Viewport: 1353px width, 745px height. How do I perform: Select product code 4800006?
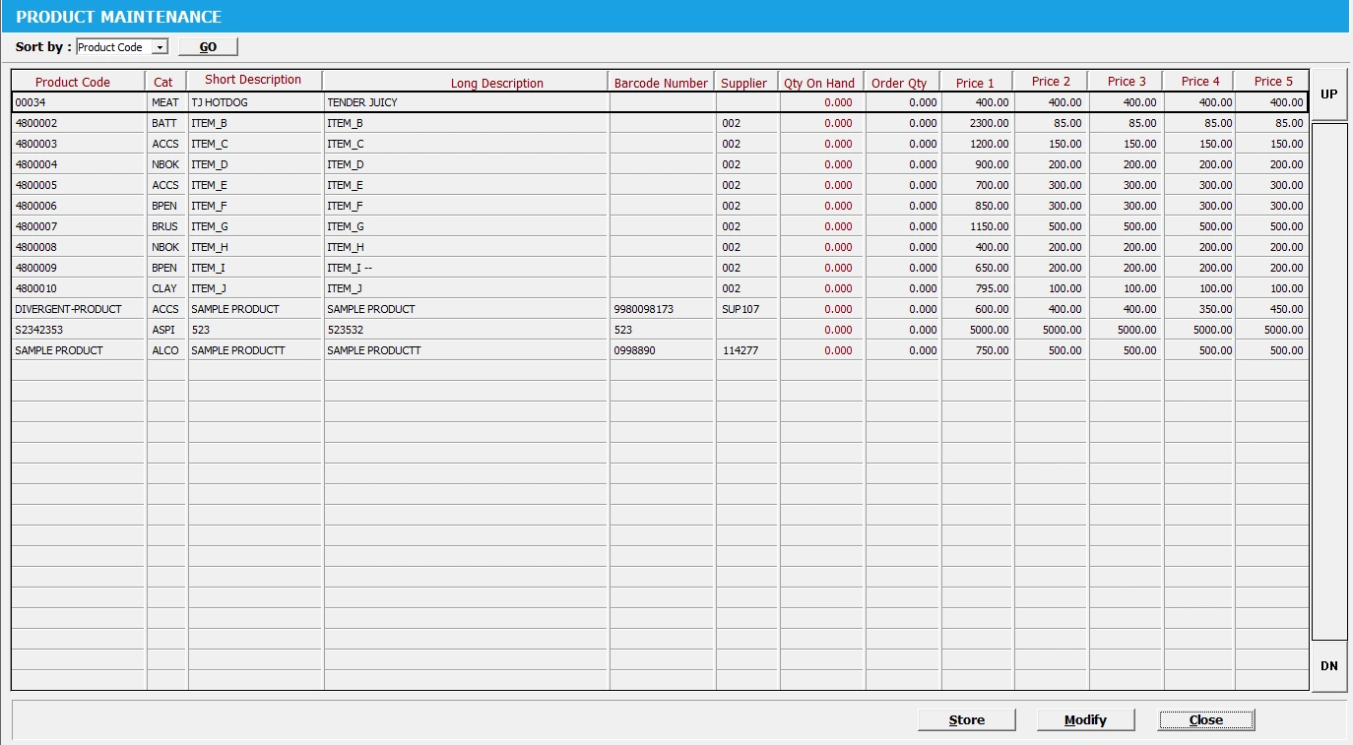[x=79, y=206]
